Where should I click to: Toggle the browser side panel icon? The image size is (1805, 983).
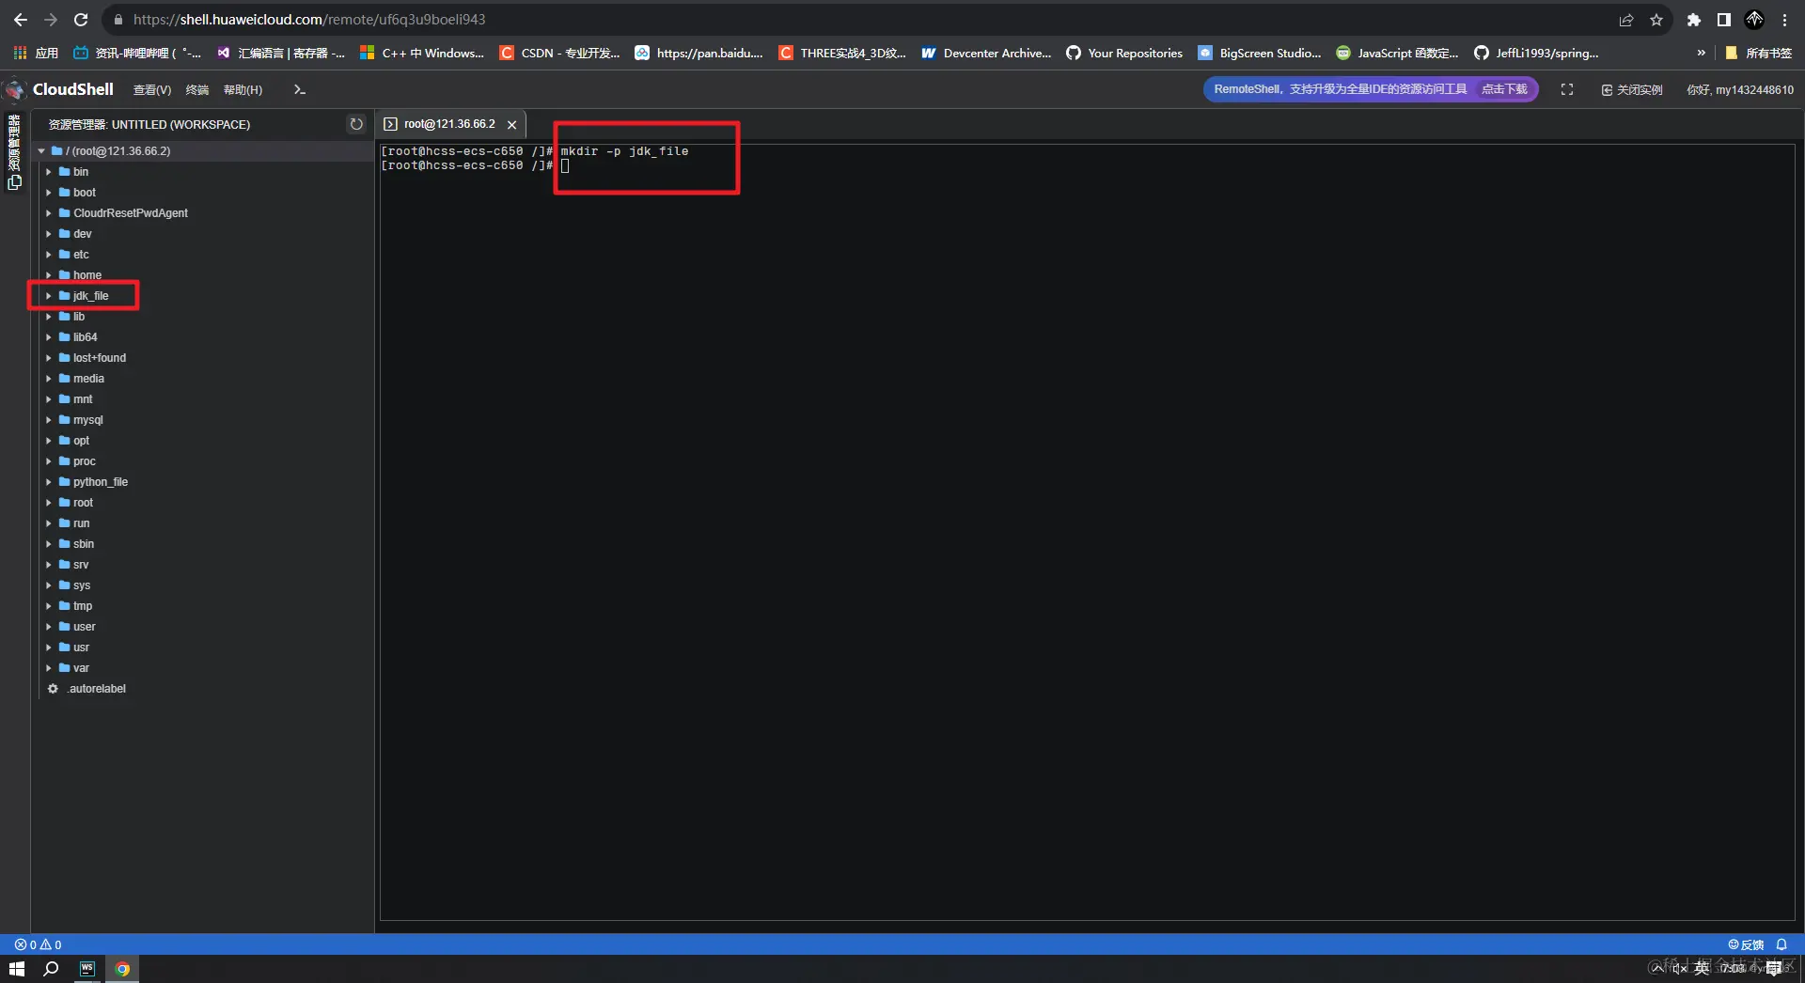tap(1724, 20)
